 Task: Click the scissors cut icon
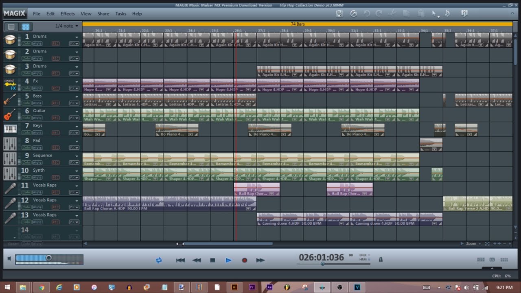click(x=392, y=13)
